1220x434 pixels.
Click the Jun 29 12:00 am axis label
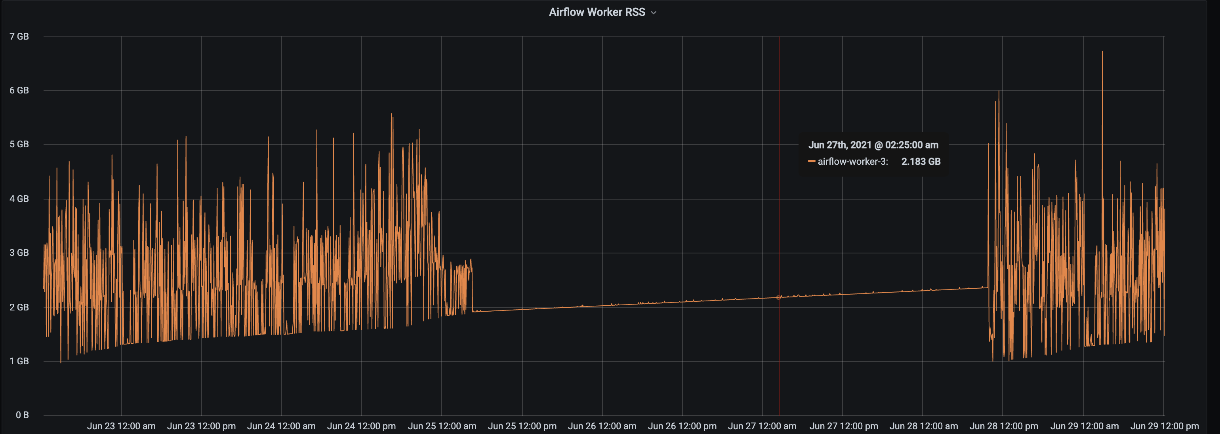coord(1085,426)
